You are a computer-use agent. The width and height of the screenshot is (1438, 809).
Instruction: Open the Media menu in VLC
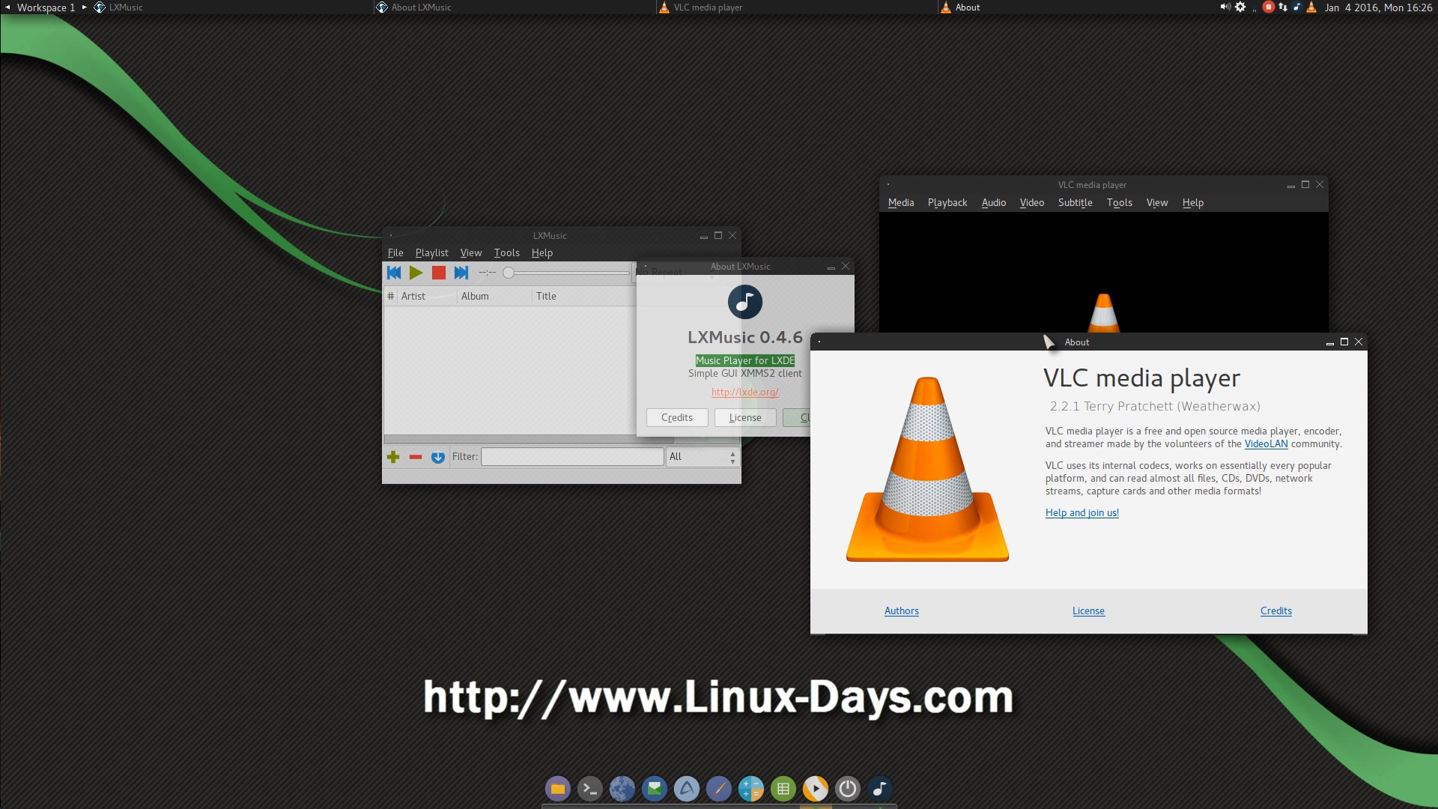(901, 202)
